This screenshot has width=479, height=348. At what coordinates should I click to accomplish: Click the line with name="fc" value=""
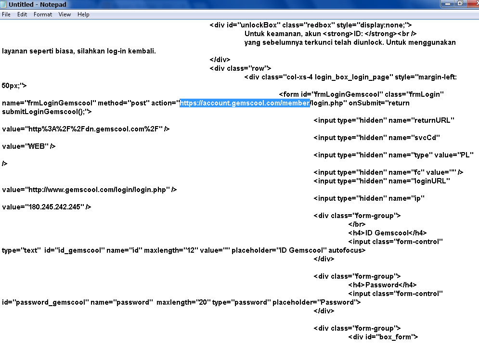point(388,172)
